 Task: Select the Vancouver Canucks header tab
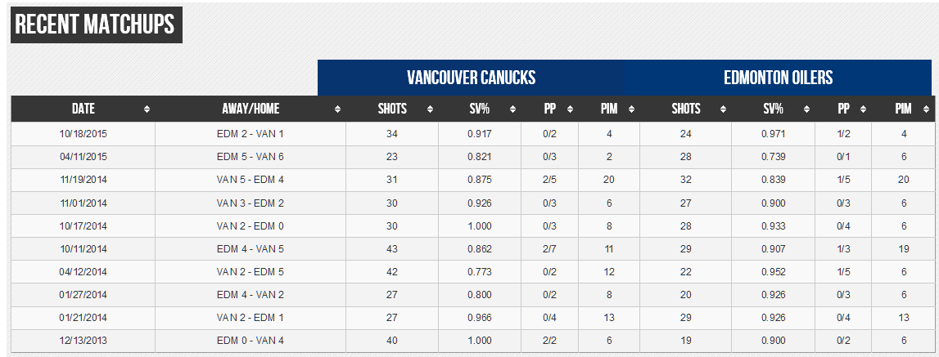click(x=471, y=78)
